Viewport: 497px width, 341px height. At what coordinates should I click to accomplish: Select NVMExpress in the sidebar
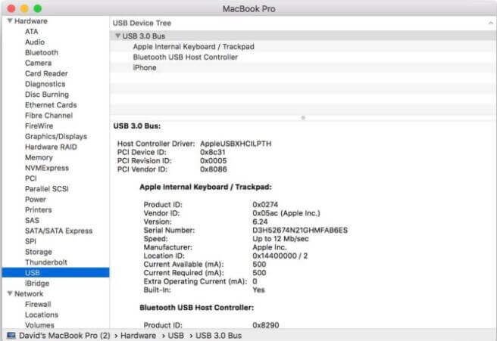click(47, 168)
